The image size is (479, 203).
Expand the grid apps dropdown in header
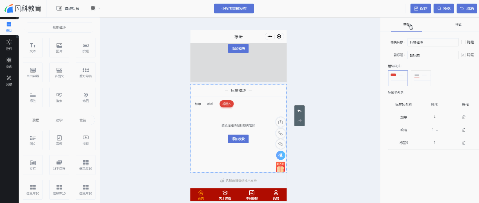click(x=96, y=8)
